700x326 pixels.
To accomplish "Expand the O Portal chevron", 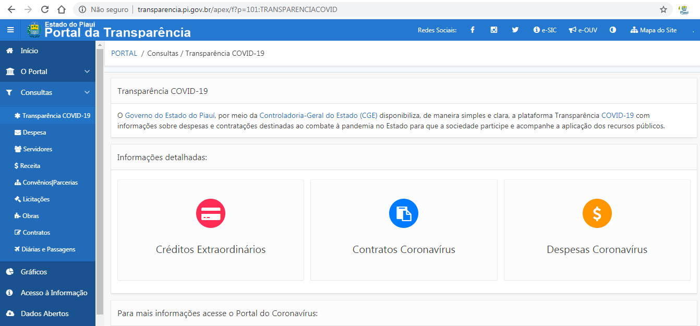I will click(87, 71).
